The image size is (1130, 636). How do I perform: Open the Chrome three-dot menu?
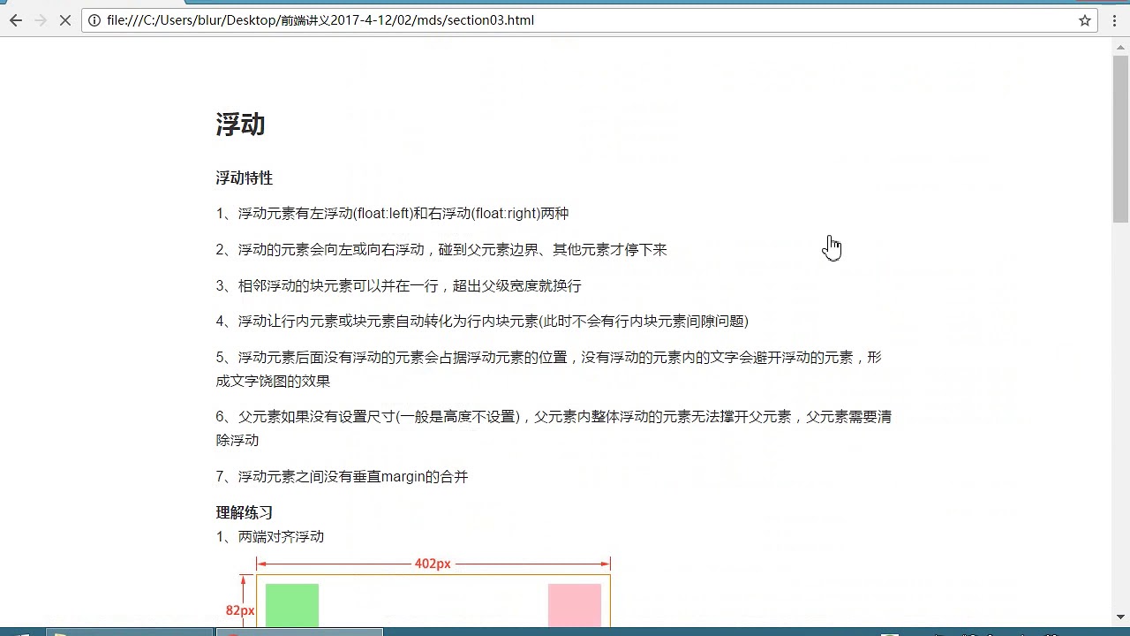(x=1115, y=20)
